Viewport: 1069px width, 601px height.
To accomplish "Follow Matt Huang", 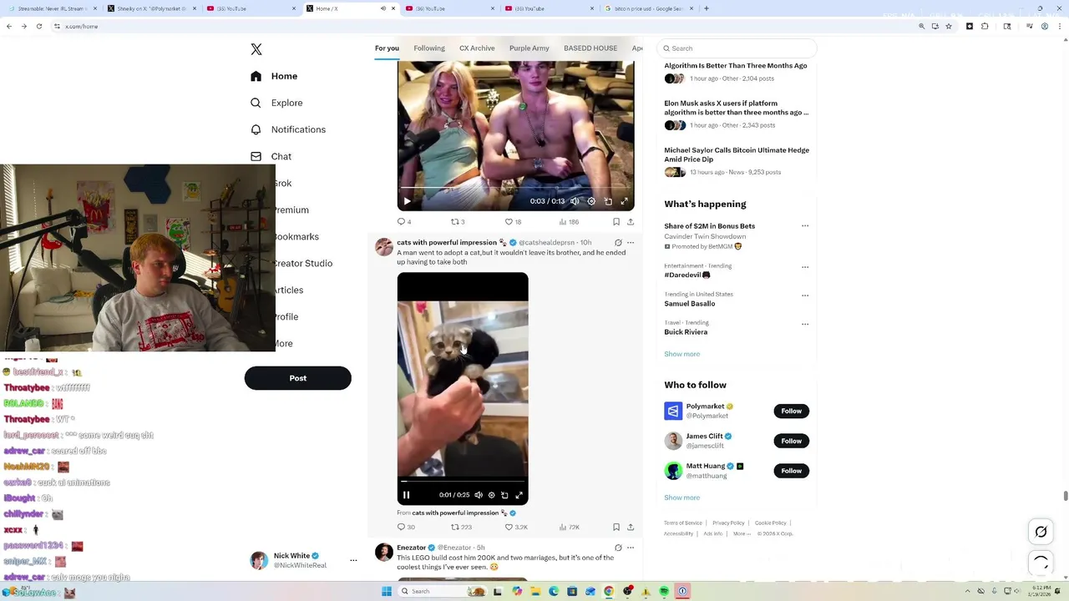I will 791,471.
